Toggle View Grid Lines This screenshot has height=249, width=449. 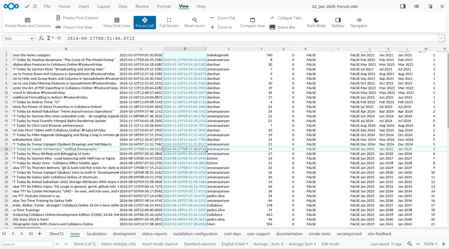(x=117, y=20)
